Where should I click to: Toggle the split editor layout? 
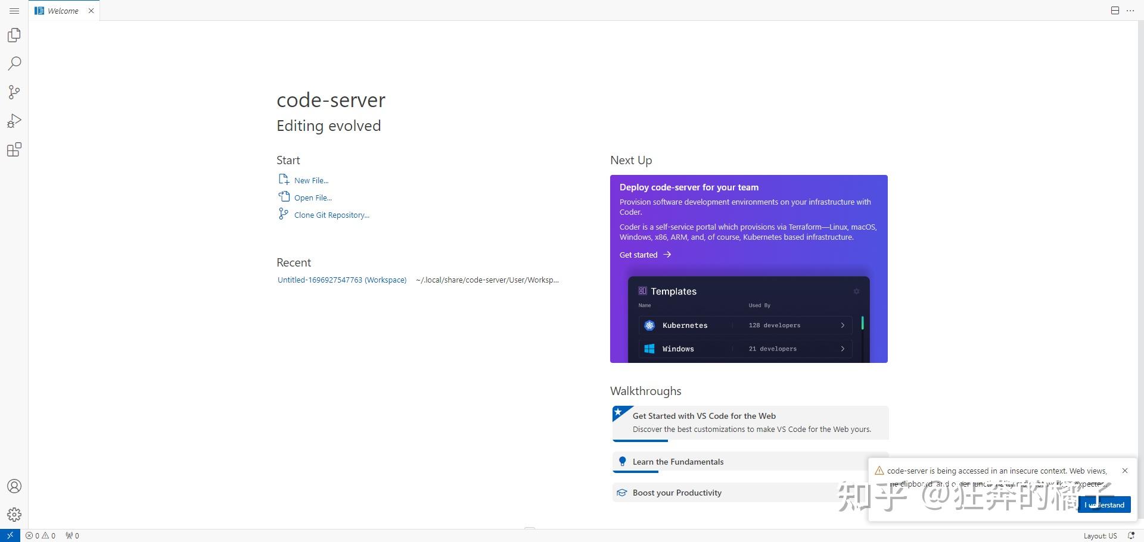click(x=1114, y=10)
